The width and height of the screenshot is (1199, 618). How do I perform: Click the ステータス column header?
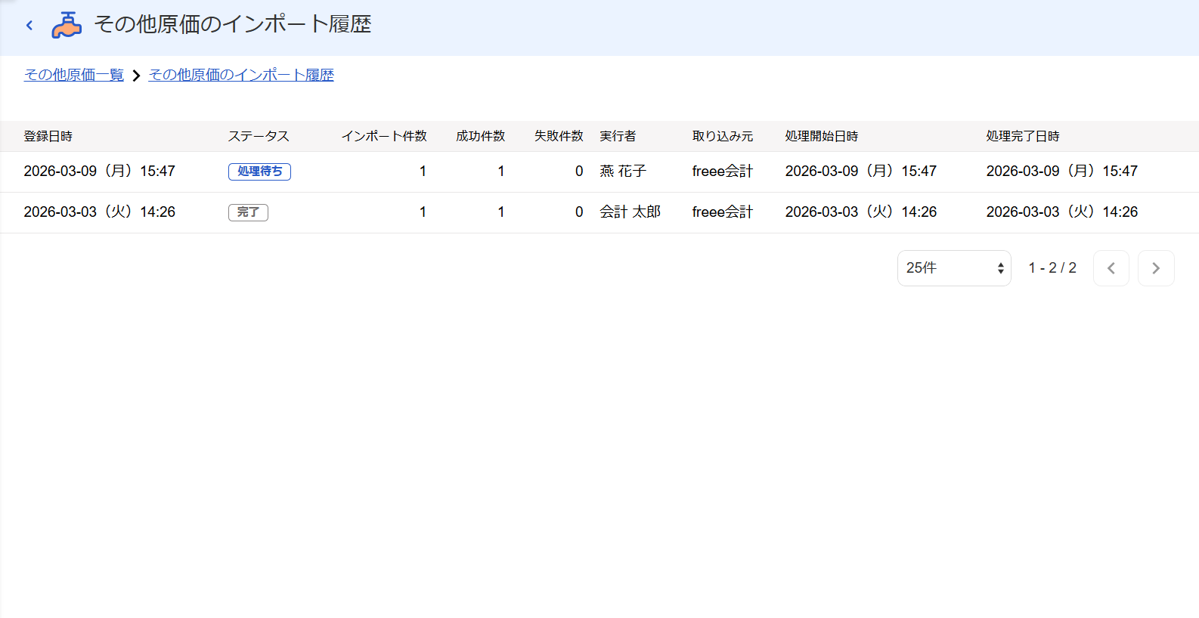point(259,136)
